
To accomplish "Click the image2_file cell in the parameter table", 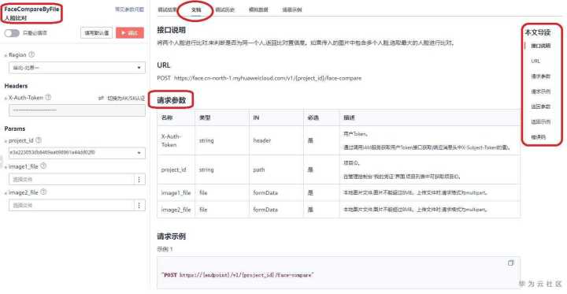I will [x=176, y=210].
